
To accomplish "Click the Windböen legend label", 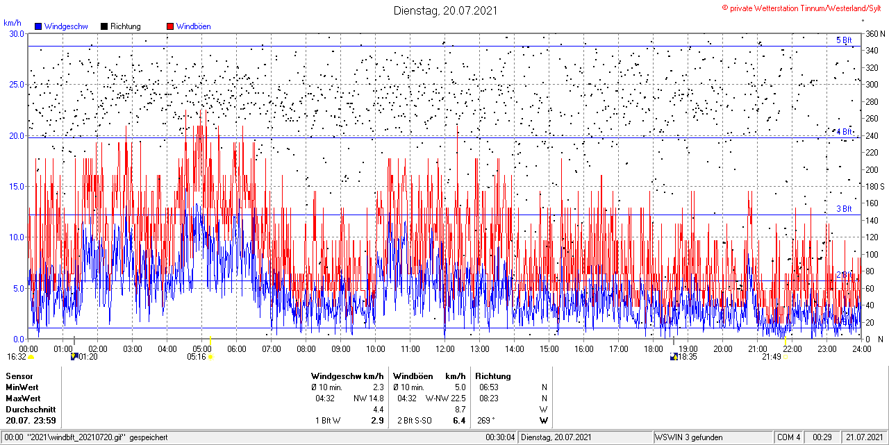I will pyautogui.click(x=193, y=26).
